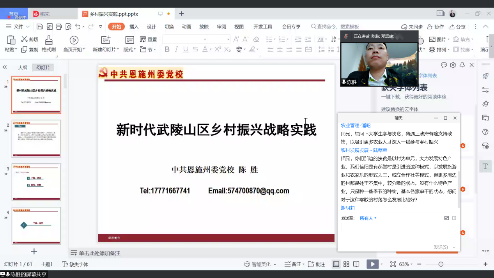The image size is (494, 278).
Task: Click the Format Painter (格式刷) icon
Action: click(49, 40)
